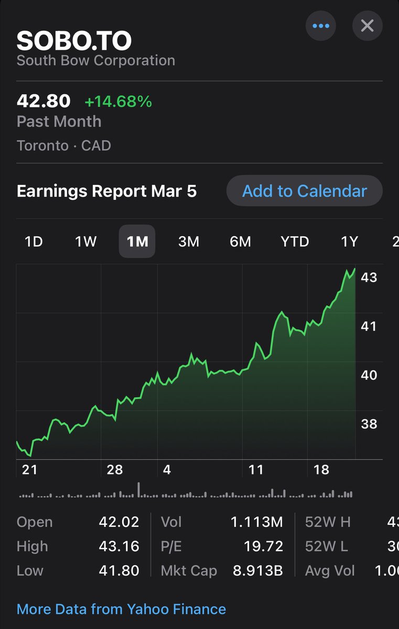Tap the chart date label 21

tap(30, 469)
